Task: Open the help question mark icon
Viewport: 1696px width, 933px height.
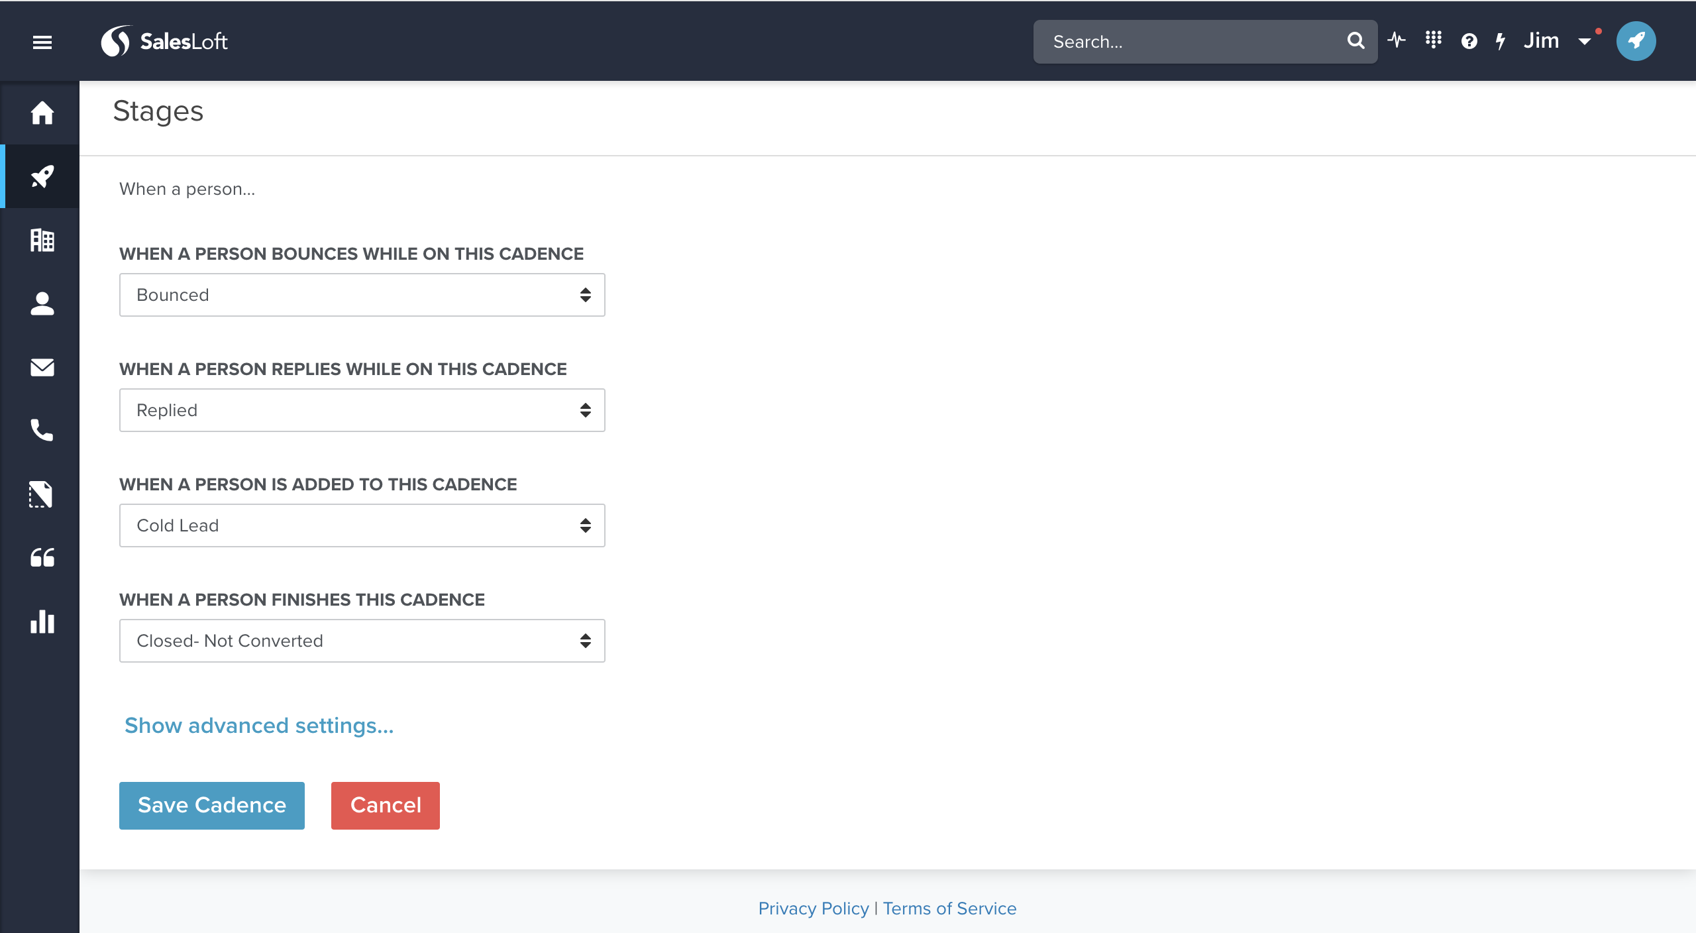Action: point(1469,42)
